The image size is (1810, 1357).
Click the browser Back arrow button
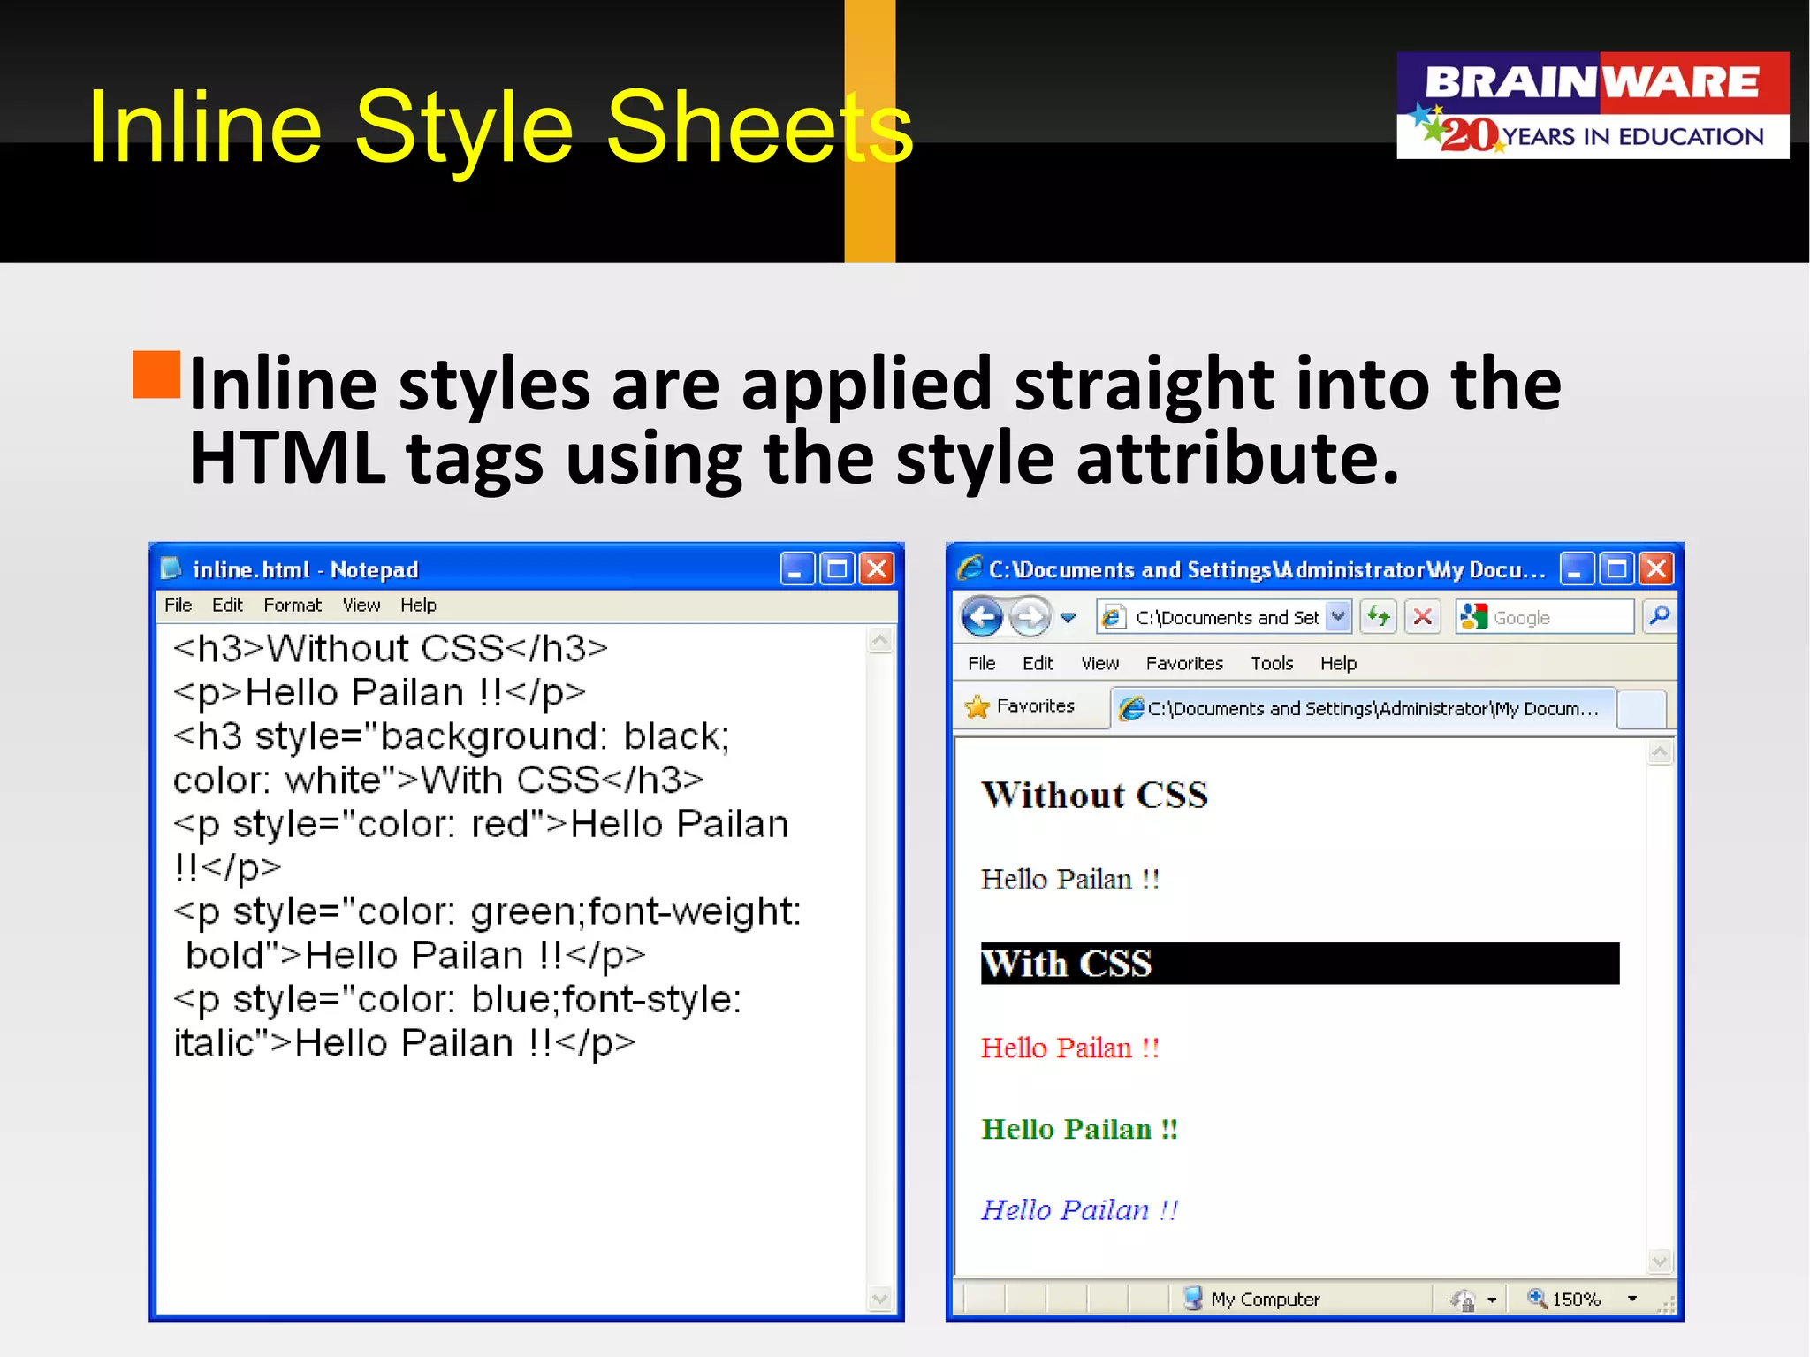982,616
